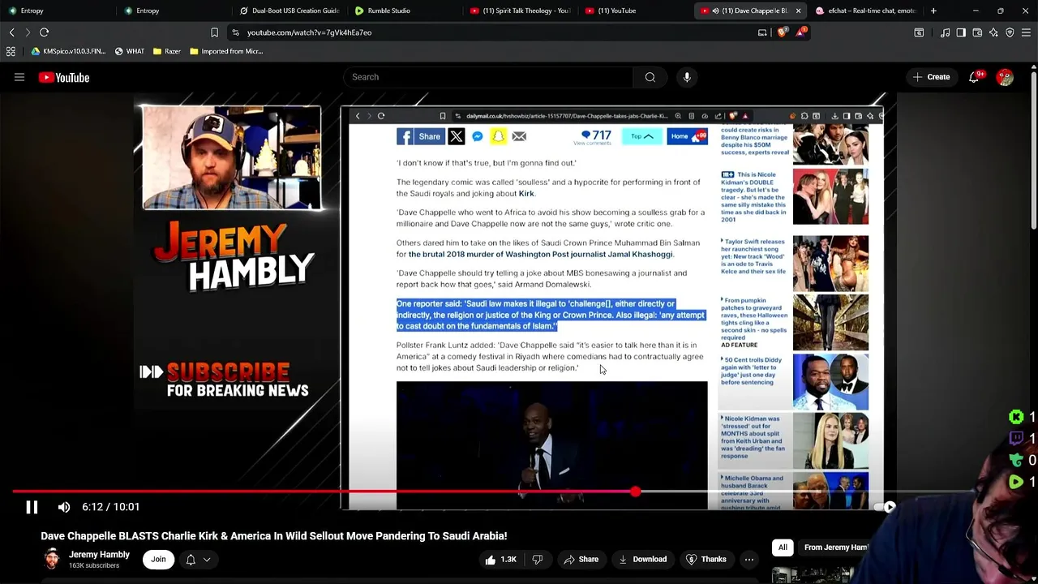This screenshot has height=584, width=1038.
Task: Click the address bar URL
Action: click(x=309, y=32)
